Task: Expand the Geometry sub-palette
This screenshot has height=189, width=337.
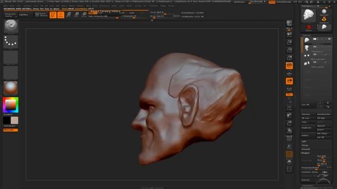Action: point(308,186)
